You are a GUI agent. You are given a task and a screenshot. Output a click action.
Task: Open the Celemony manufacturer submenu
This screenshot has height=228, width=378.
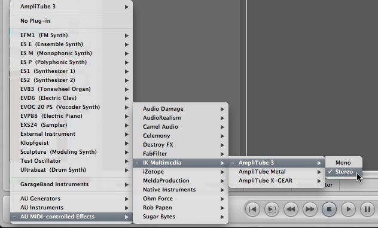(181, 136)
